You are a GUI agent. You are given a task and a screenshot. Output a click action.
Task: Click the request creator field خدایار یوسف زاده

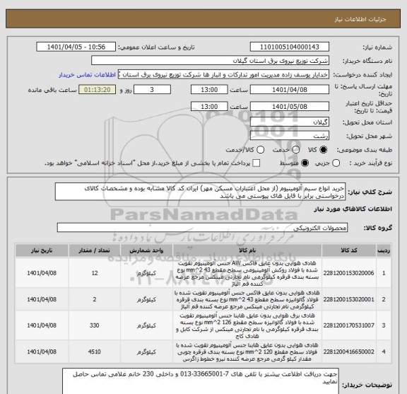(x=223, y=74)
